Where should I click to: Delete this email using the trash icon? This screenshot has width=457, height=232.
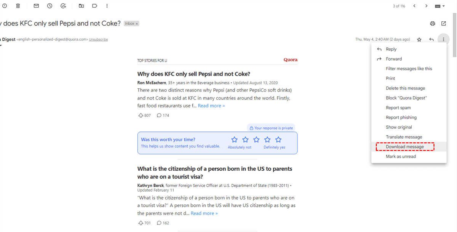coord(18,6)
